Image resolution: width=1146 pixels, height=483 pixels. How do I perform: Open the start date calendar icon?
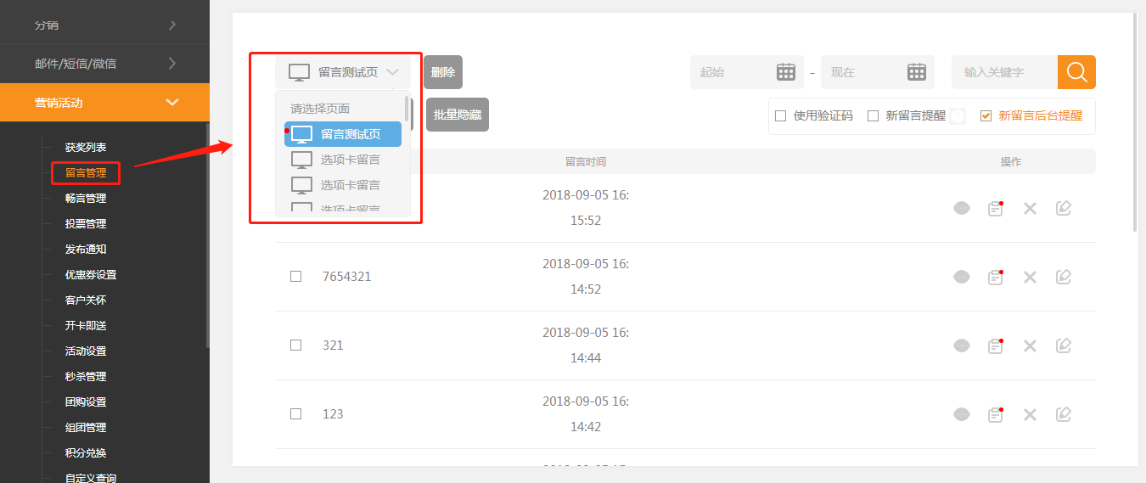pyautogui.click(x=786, y=72)
